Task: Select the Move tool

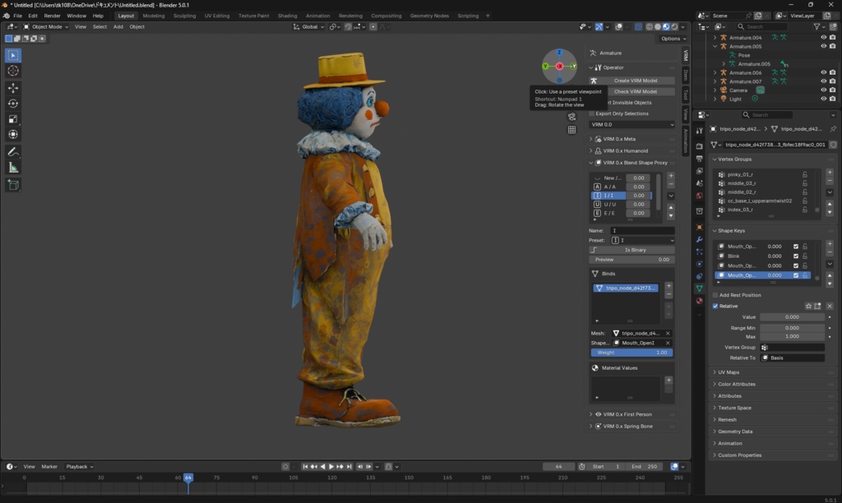Action: point(13,88)
